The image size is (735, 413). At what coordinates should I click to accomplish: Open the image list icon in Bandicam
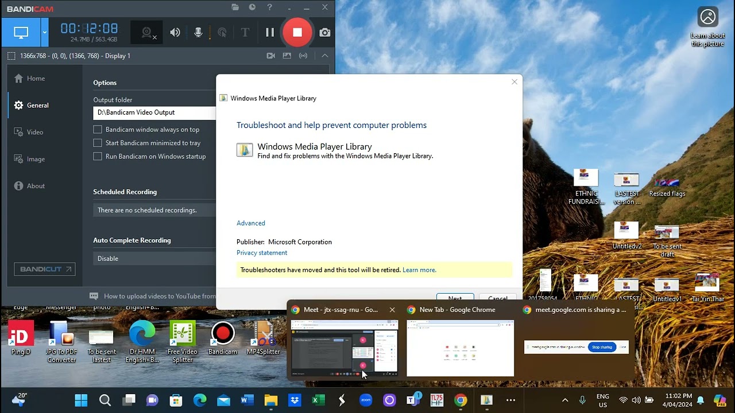287,56
